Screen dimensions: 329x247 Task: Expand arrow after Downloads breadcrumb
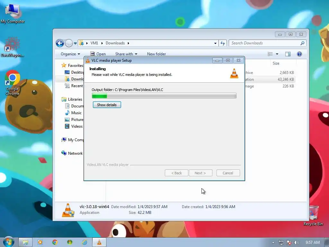129,43
